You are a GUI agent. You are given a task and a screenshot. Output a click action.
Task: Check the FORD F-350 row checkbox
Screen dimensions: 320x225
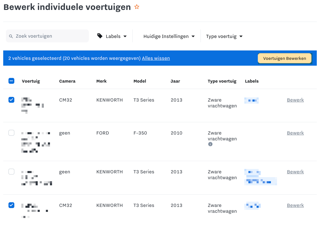pyautogui.click(x=11, y=133)
